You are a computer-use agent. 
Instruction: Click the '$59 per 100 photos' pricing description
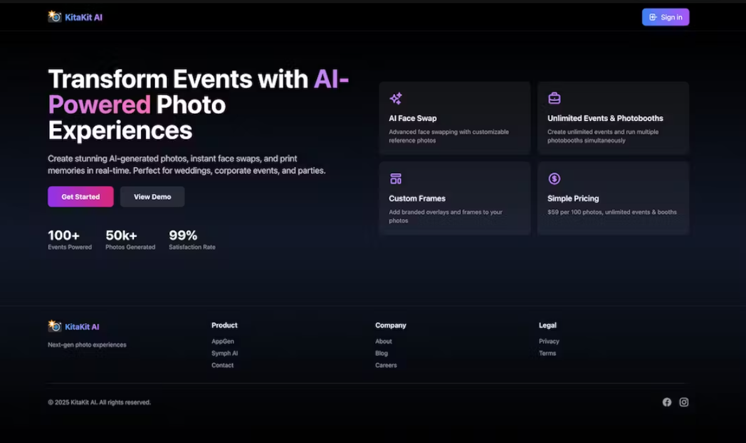(x=612, y=212)
